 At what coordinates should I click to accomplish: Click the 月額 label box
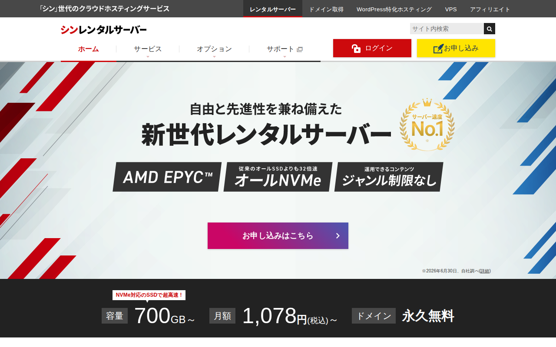pos(222,316)
